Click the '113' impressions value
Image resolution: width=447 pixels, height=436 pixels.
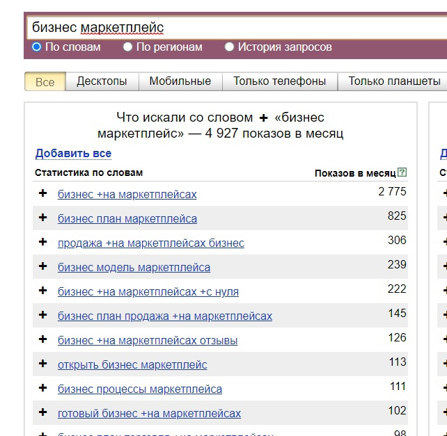398,362
